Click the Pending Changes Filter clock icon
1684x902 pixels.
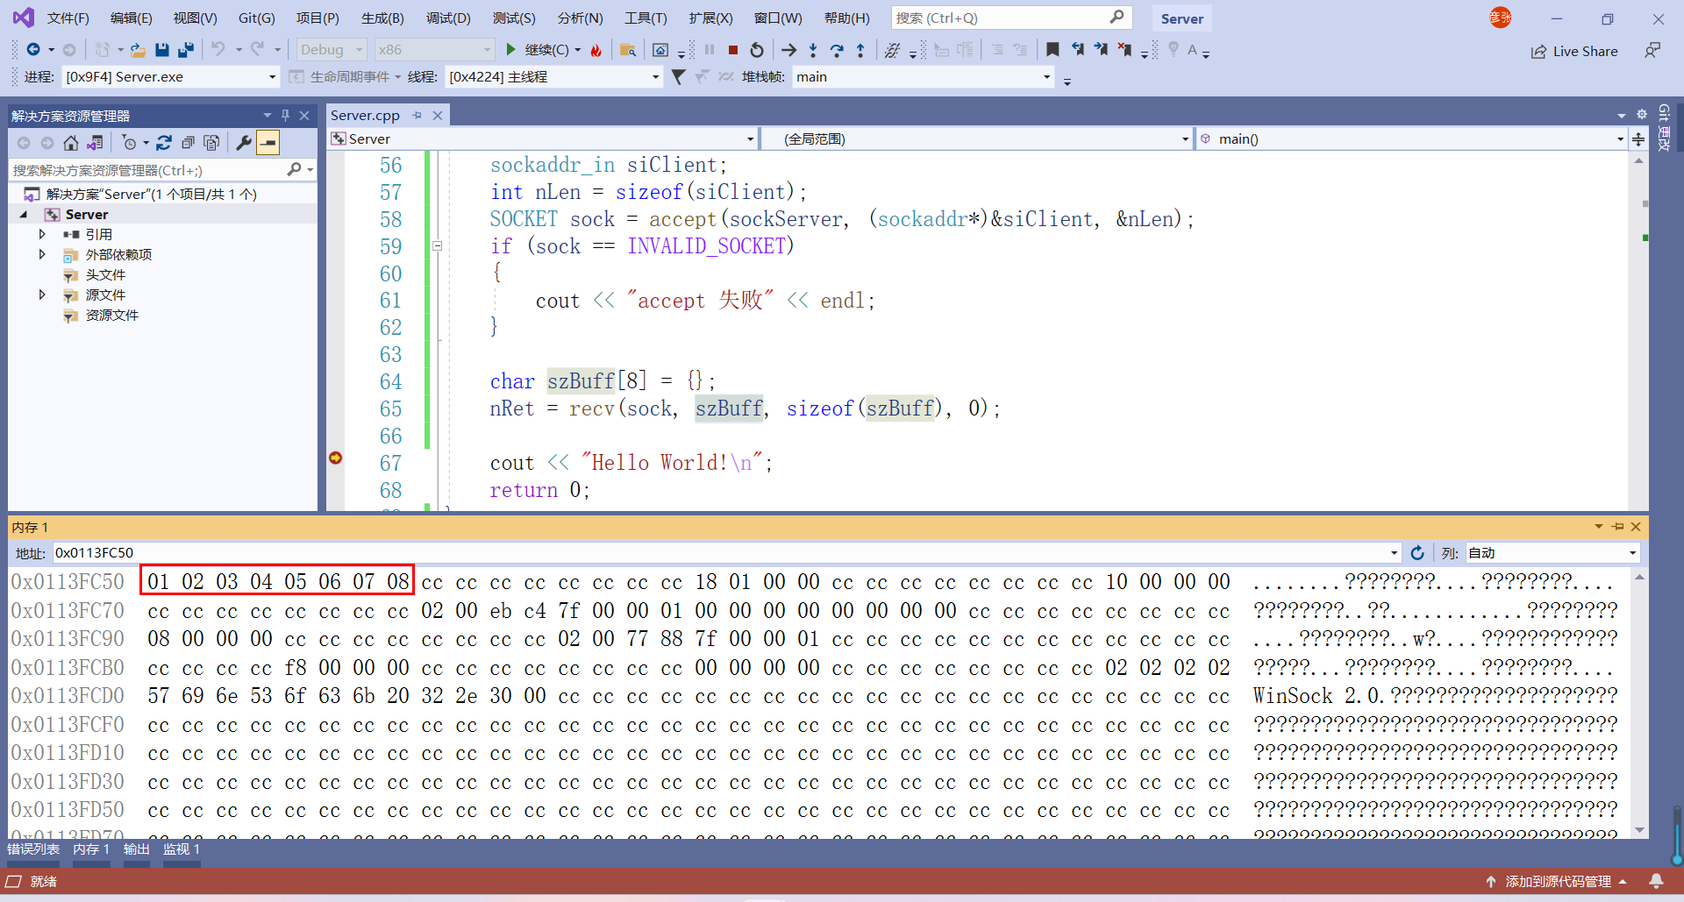(130, 142)
